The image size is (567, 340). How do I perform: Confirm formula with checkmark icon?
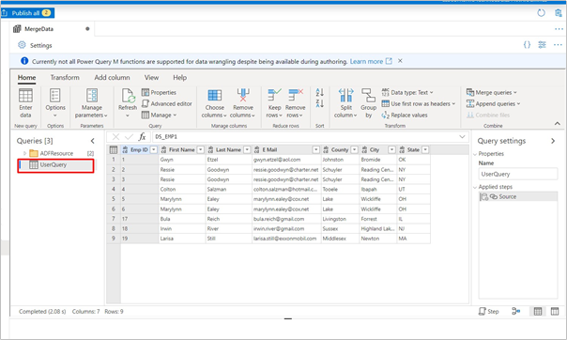pos(129,137)
